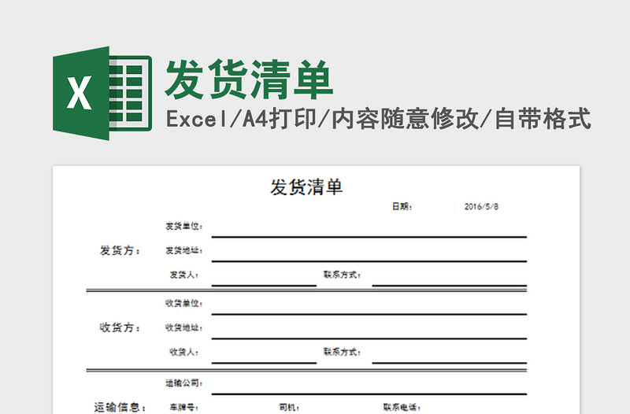Click the large green 发货清单 heading
Screen dimensions: 630x414
click(249, 79)
